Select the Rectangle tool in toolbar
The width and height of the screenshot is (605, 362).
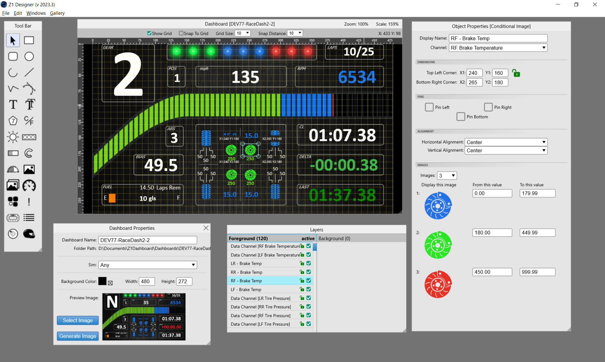[28, 40]
